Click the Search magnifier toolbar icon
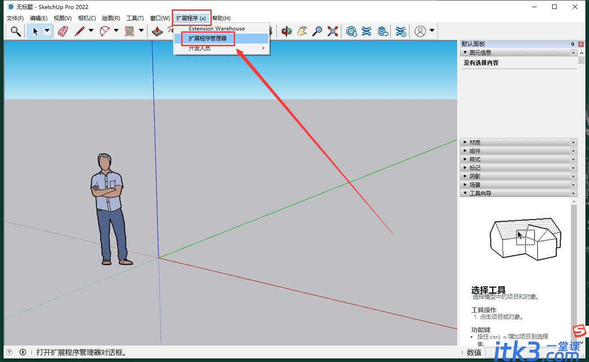The height and width of the screenshot is (362, 589). 16,31
